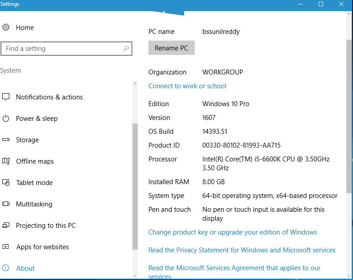
Task: Open Offline maps page
Action: [x=35, y=161]
